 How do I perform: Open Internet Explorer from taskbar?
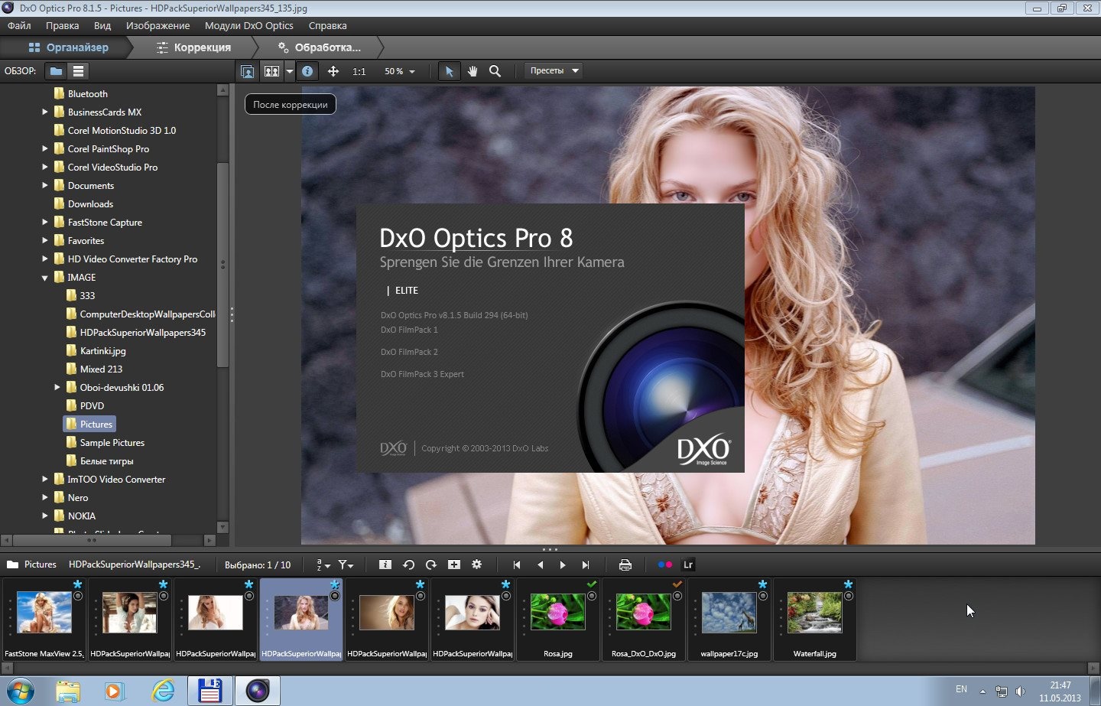163,691
